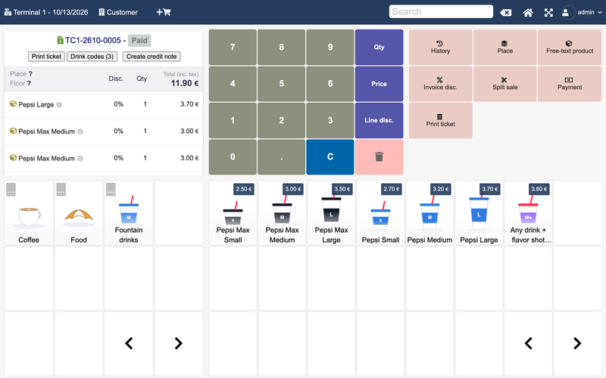Tap keypad digit 8
This screenshot has width=606, height=378.
pos(281,47)
